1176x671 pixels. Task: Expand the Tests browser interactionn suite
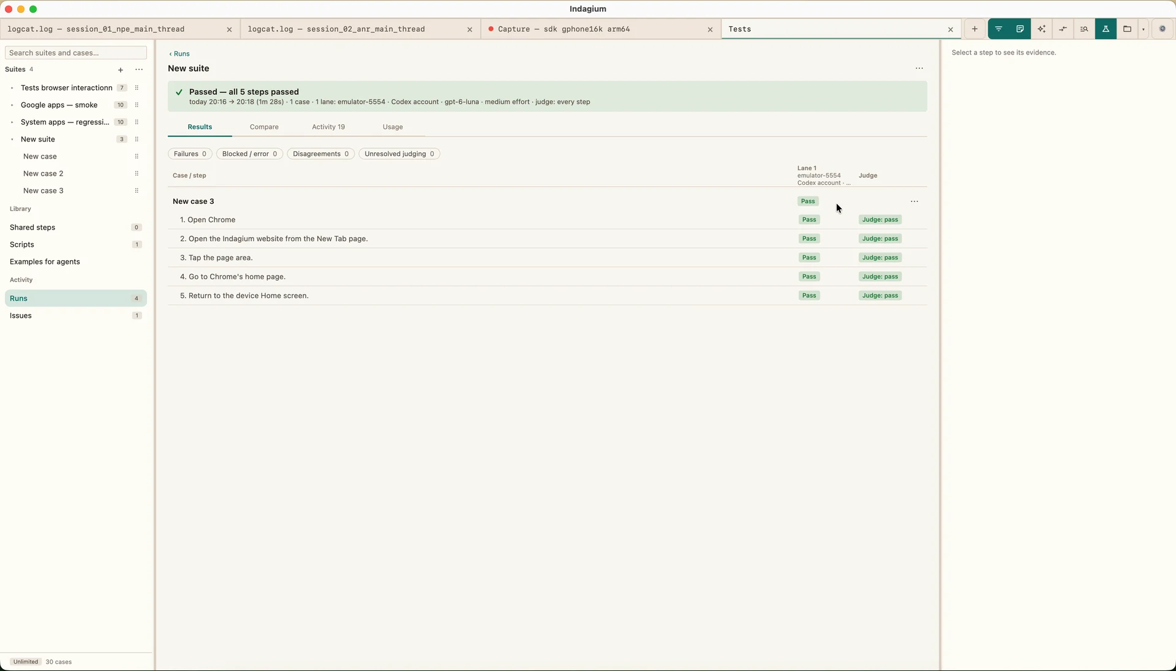(12, 88)
